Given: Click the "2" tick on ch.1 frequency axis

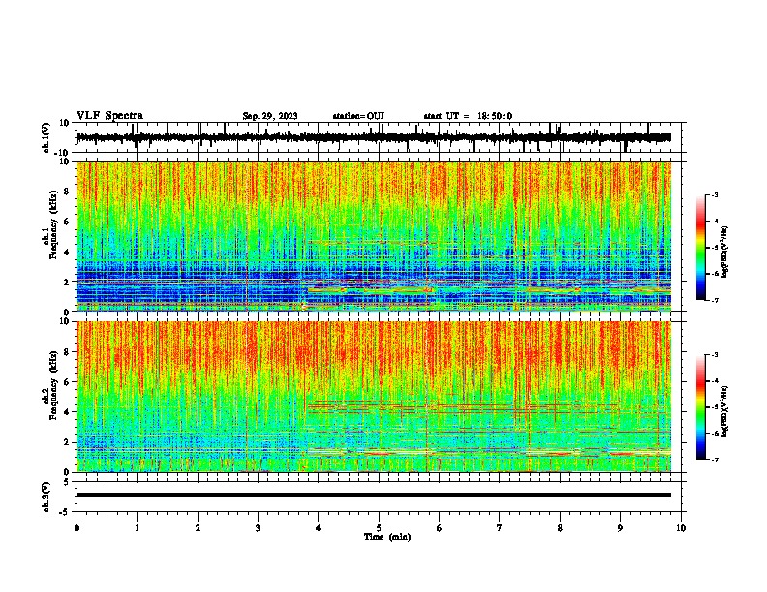Looking at the screenshot, I should [x=68, y=281].
